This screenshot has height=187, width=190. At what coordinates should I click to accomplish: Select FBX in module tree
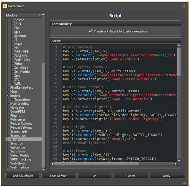[x=17, y=28]
